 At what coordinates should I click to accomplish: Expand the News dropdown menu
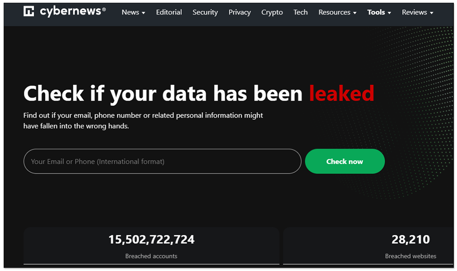[133, 12]
